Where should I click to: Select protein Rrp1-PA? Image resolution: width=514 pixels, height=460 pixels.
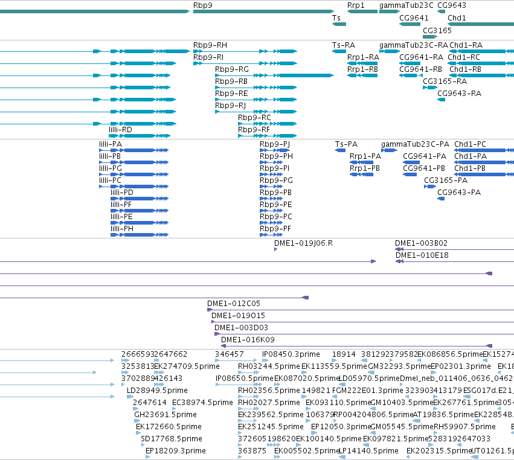point(365,156)
